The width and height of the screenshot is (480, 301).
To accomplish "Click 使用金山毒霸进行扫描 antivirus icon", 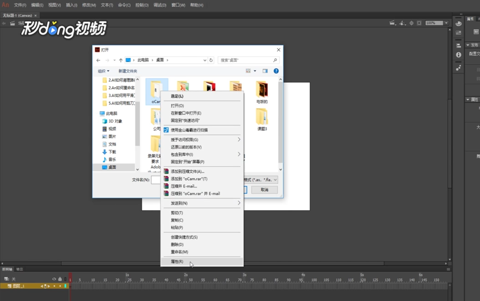I will click(x=166, y=130).
